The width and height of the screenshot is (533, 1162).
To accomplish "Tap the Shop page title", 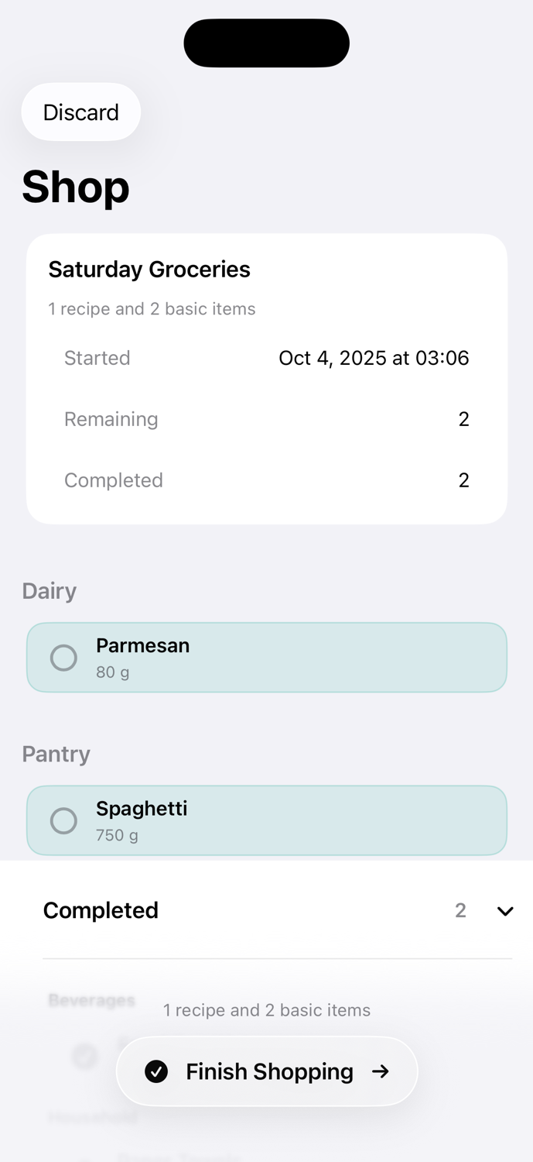I will [76, 187].
